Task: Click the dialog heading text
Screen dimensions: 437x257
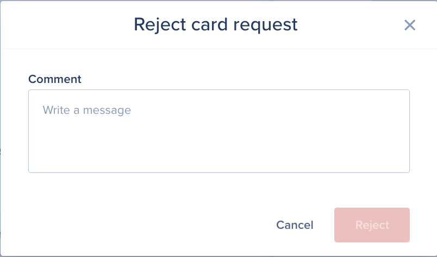Action: [x=215, y=24]
